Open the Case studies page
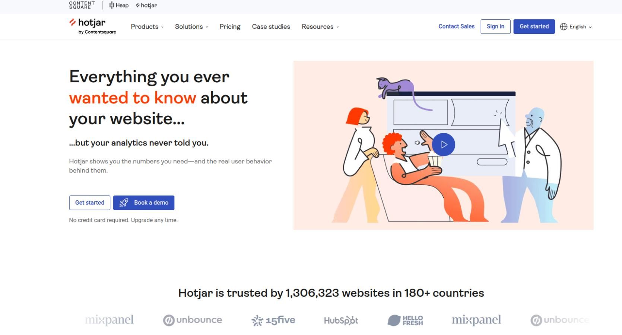 [271, 27]
